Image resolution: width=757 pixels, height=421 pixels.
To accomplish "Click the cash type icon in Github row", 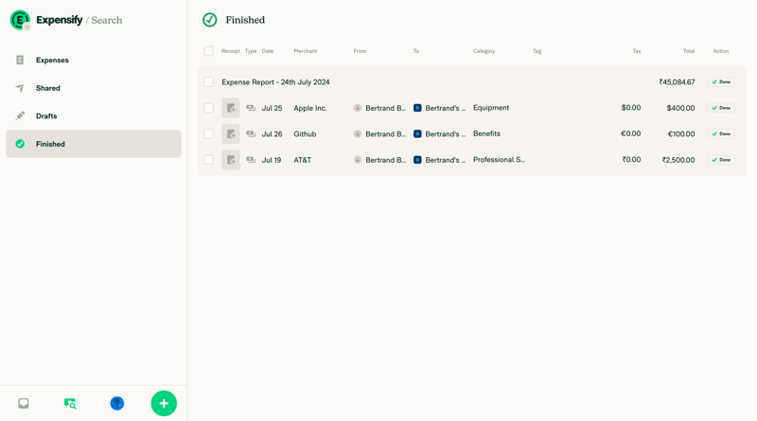I will click(x=251, y=133).
